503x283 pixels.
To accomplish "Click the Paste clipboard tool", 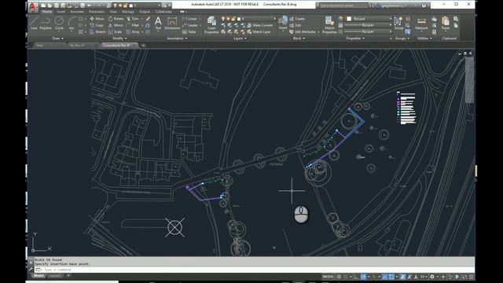I will pyautogui.click(x=446, y=23).
